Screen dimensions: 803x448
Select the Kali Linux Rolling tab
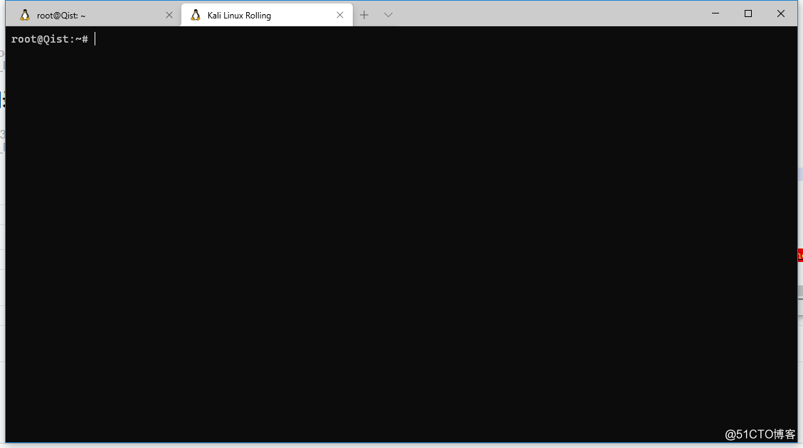tap(267, 16)
